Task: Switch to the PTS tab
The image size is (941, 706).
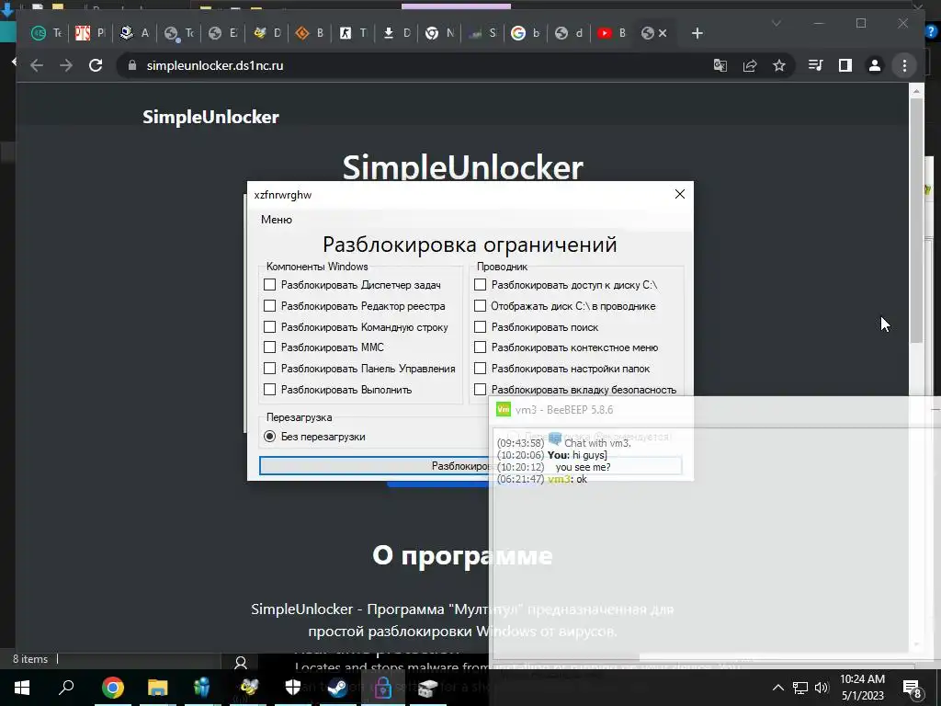Action: point(90,33)
